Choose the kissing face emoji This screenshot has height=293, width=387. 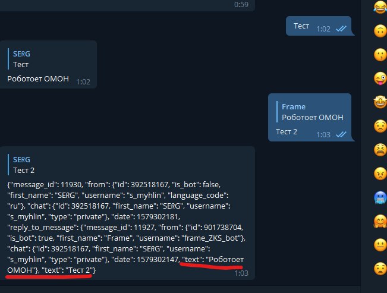380,55
